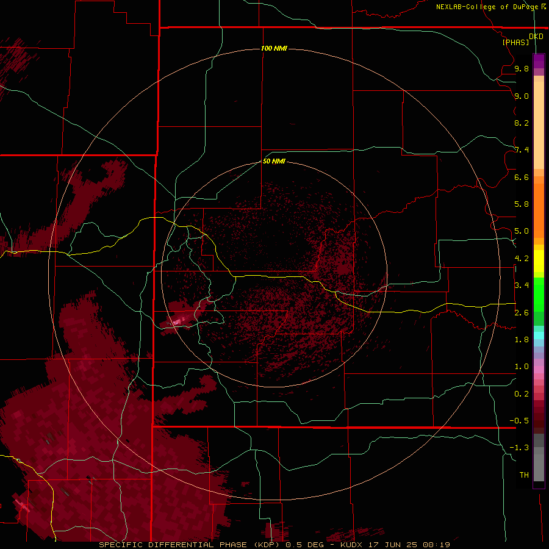Select the -0.5 legend value

(x=519, y=421)
